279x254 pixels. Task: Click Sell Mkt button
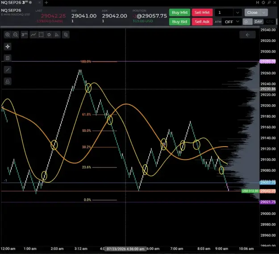[x=202, y=12]
